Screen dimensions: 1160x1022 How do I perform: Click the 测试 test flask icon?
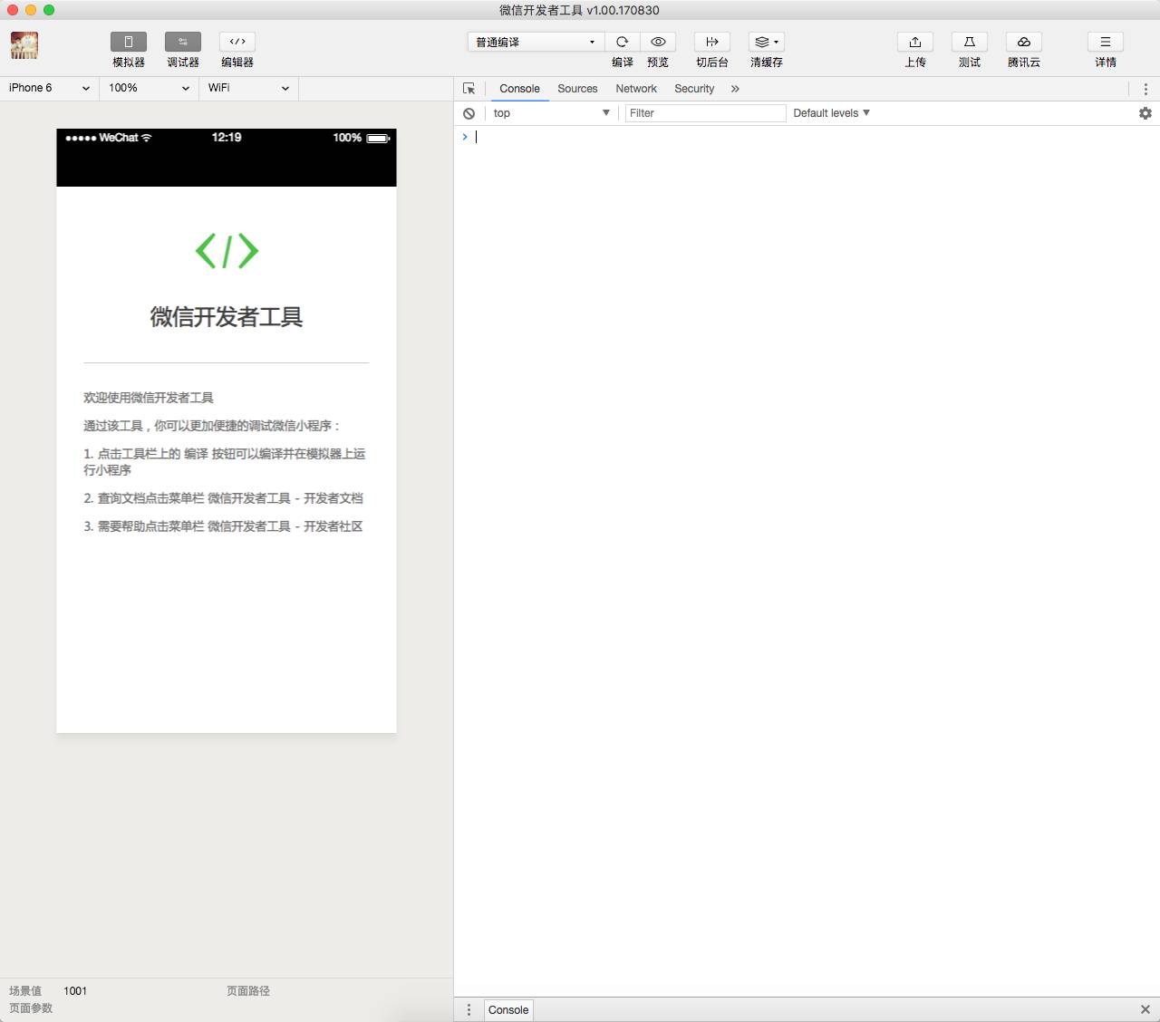[970, 42]
